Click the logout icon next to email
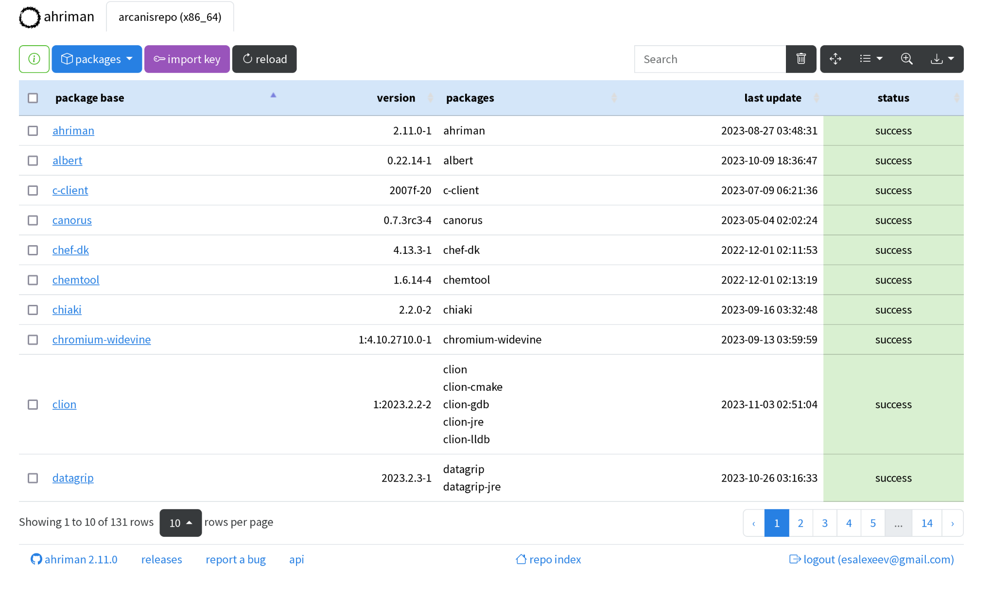 pyautogui.click(x=796, y=559)
